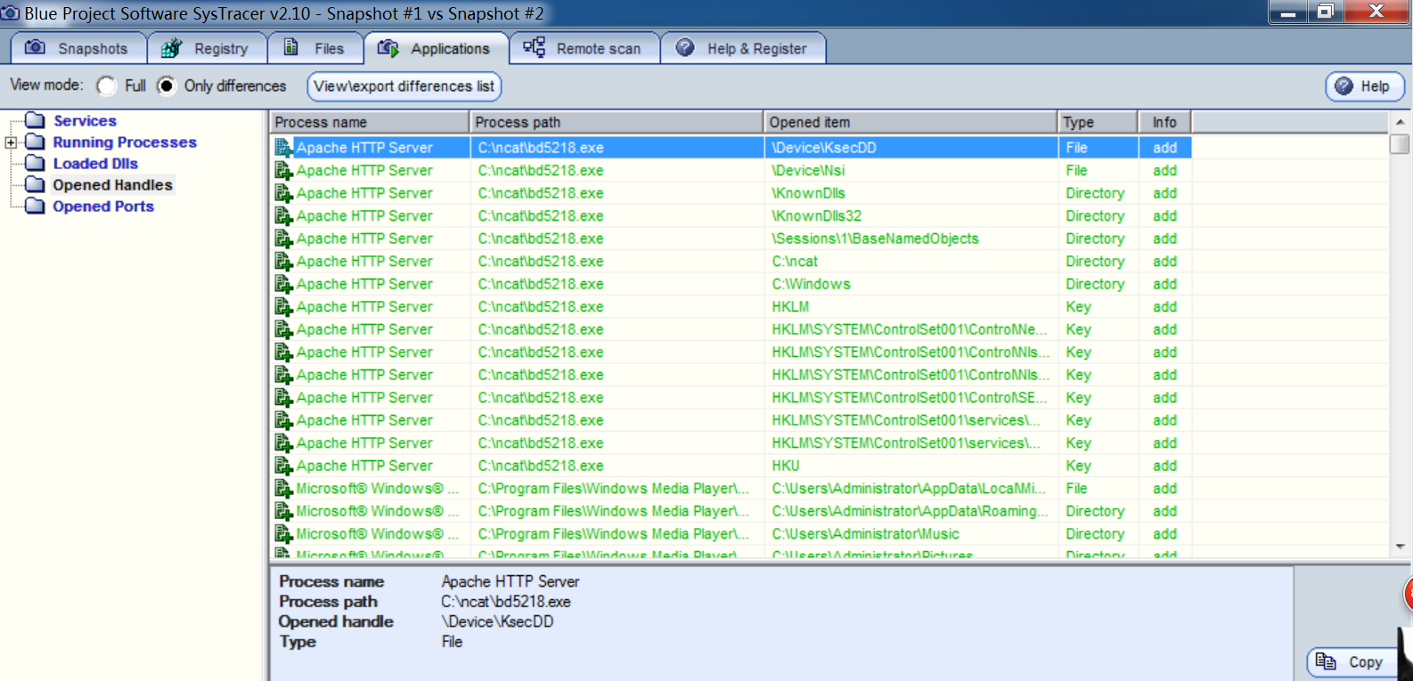The image size is (1413, 681).
Task: Click the detail pane opened handle \Device\KsecDD
Action: 497,621
